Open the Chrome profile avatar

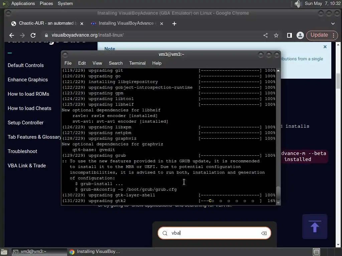(x=300, y=35)
